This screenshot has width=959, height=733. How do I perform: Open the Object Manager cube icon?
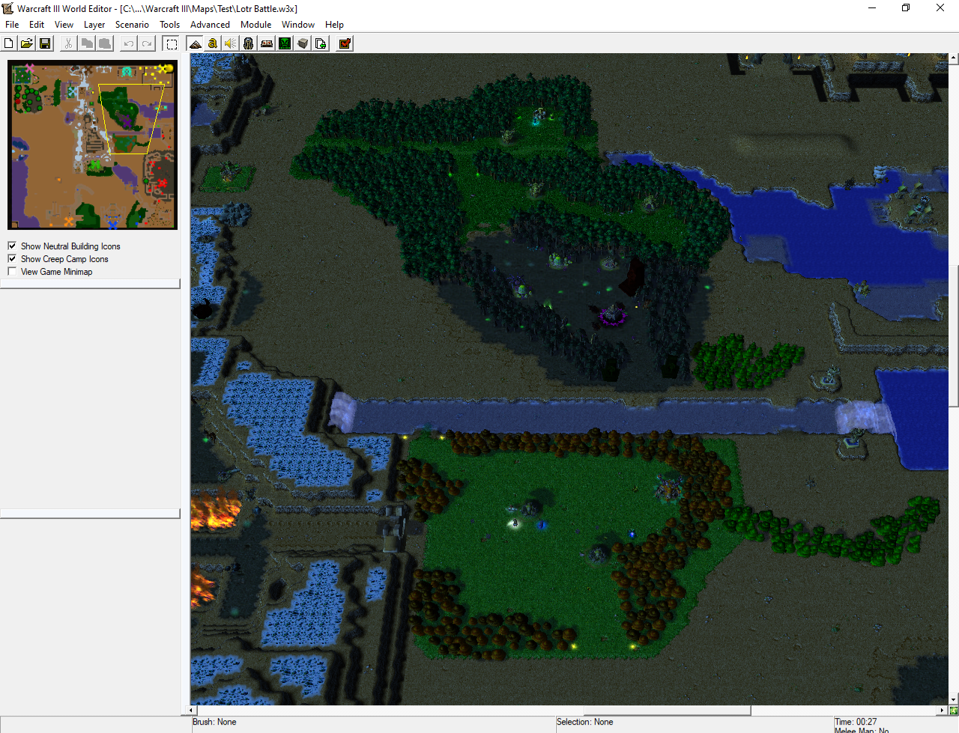coord(303,43)
